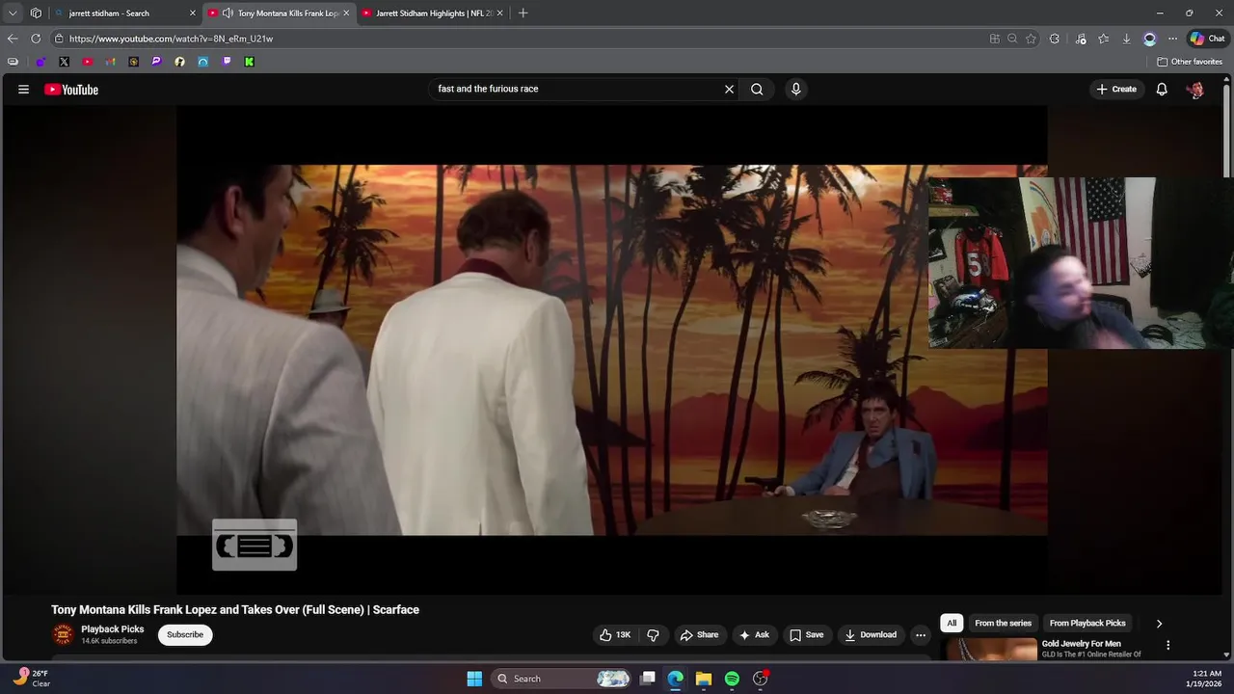Close the Jarrett Stidham Highlights tab
This screenshot has width=1234, height=694.
[x=499, y=13]
